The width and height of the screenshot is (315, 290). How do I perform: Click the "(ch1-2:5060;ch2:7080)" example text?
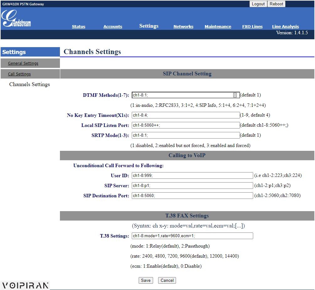coord(277,196)
